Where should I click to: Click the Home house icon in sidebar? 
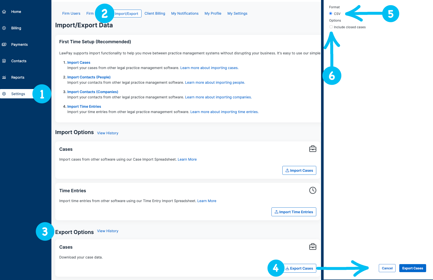pos(4,12)
